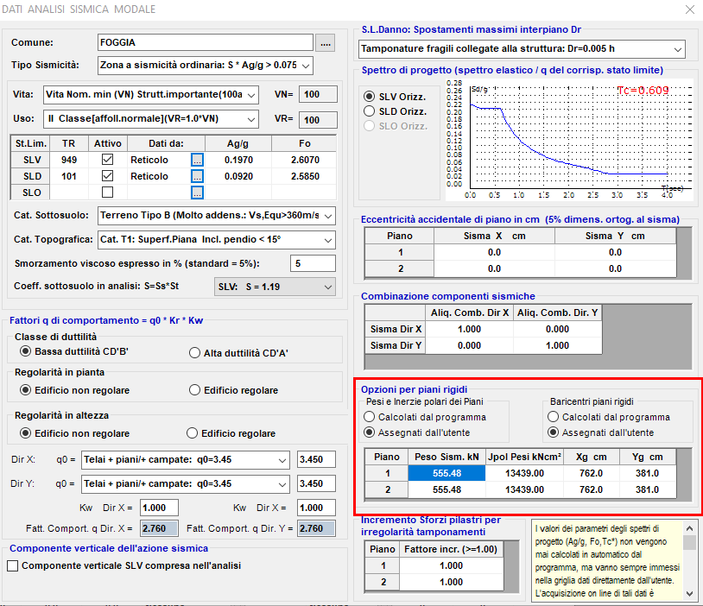Select SLD Orizz. spectrum radio button

pyautogui.click(x=369, y=111)
